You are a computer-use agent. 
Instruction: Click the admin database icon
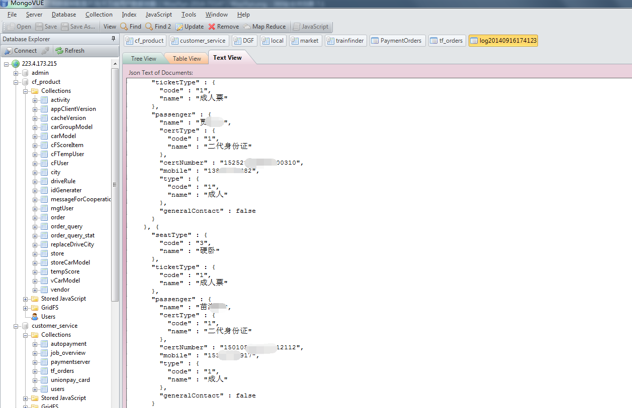click(25, 73)
